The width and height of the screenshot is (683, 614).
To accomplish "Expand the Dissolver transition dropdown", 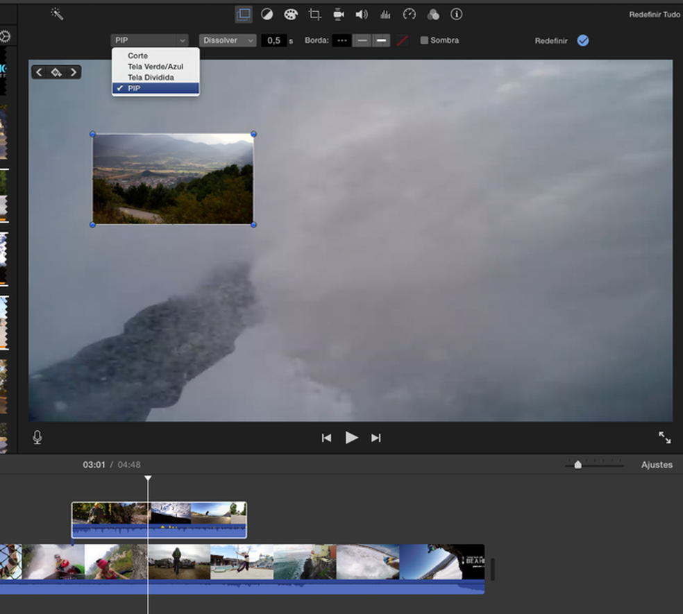I will pyautogui.click(x=228, y=40).
